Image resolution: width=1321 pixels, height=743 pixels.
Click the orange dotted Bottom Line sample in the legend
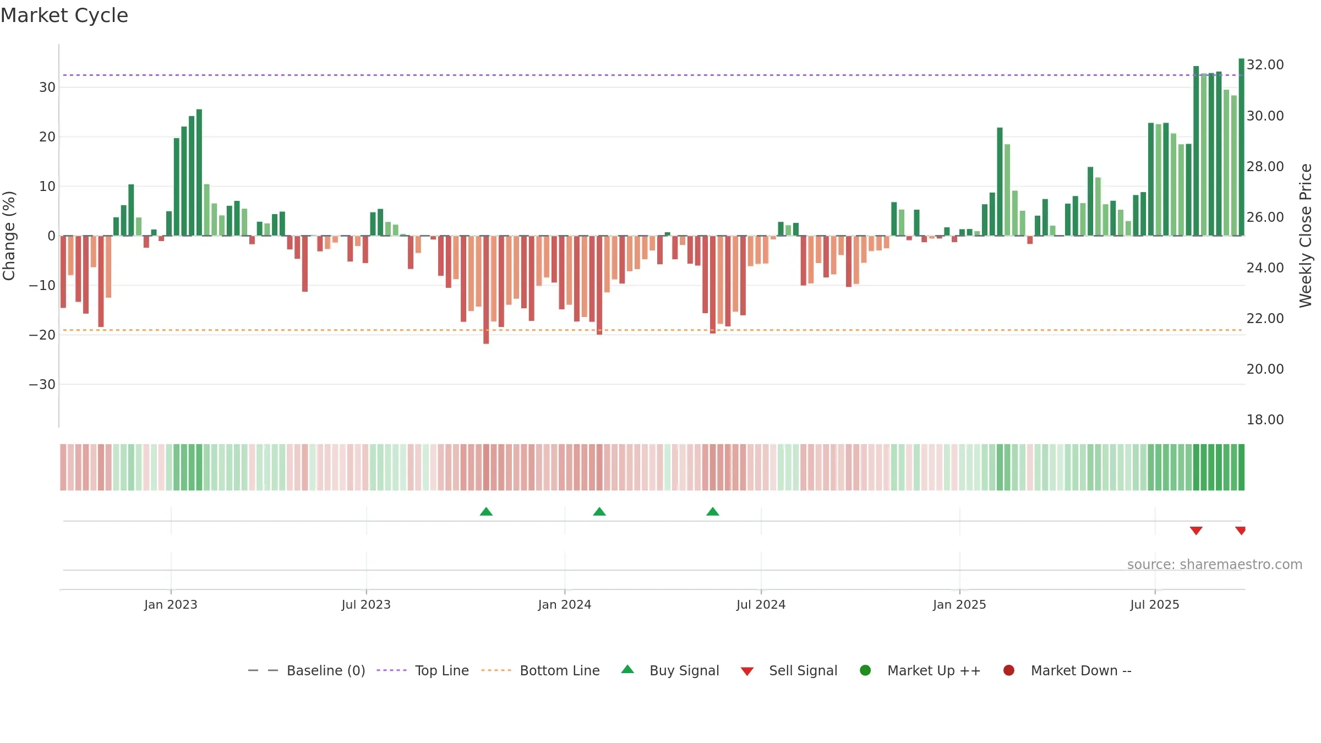pyautogui.click(x=496, y=670)
